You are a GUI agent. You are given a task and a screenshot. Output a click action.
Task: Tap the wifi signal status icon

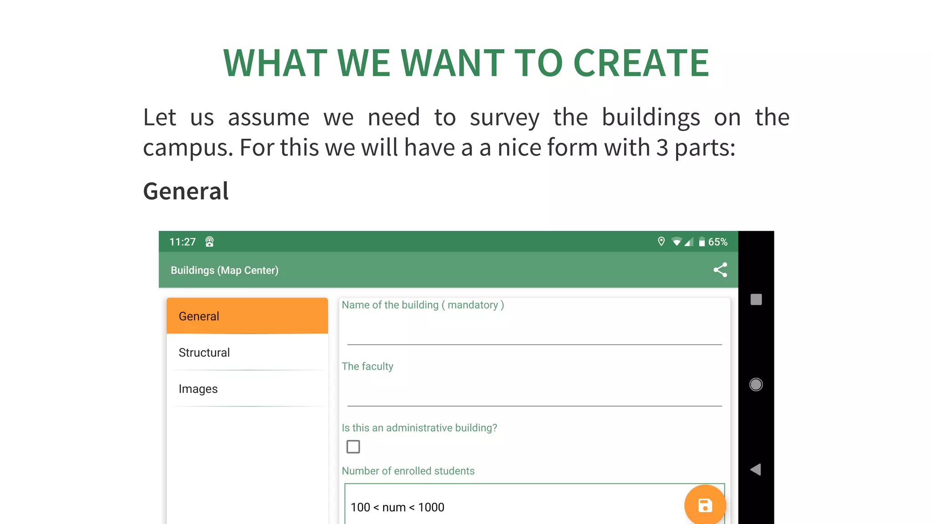pyautogui.click(x=677, y=242)
